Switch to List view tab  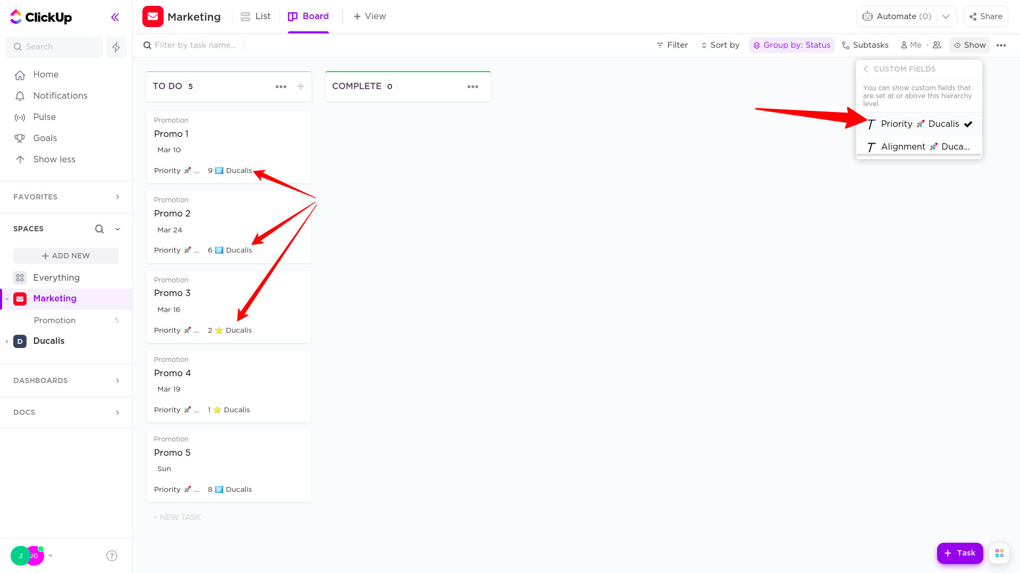point(256,16)
